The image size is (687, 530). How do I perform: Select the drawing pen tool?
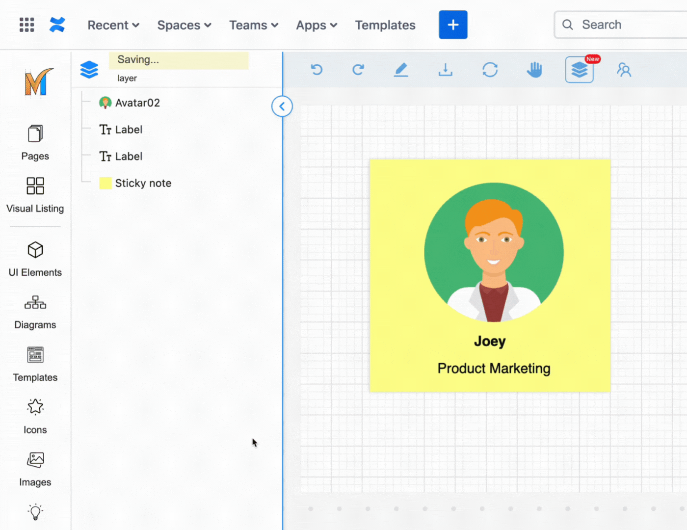point(401,70)
